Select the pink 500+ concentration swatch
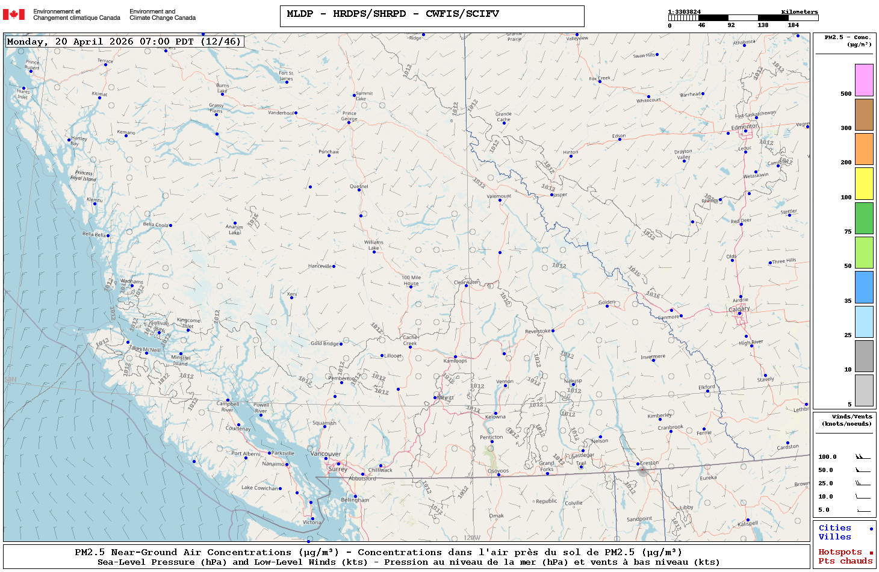This screenshot has width=879, height=572. (864, 80)
